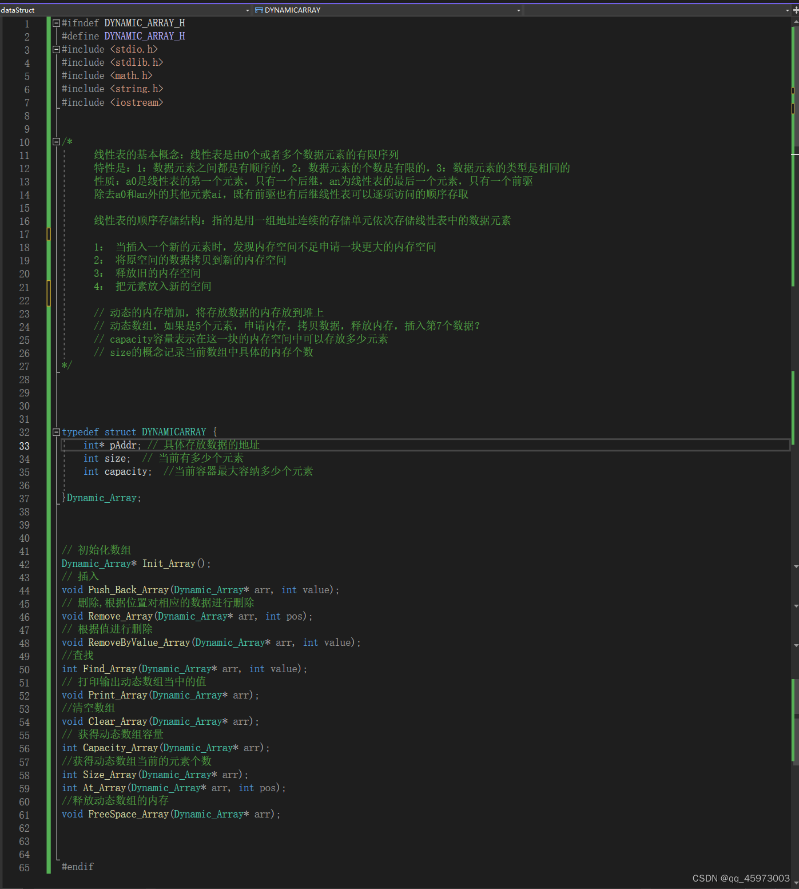The height and width of the screenshot is (889, 799).
Task: Click line number 1 in the gutter
Action: pyautogui.click(x=27, y=24)
